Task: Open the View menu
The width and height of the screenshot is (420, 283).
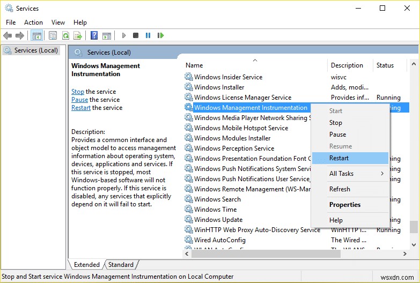Action: (58, 23)
